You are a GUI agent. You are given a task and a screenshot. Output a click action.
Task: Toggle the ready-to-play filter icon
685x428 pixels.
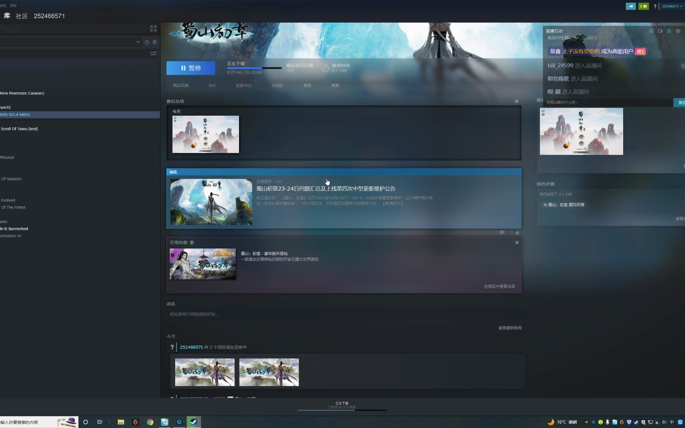click(x=155, y=42)
